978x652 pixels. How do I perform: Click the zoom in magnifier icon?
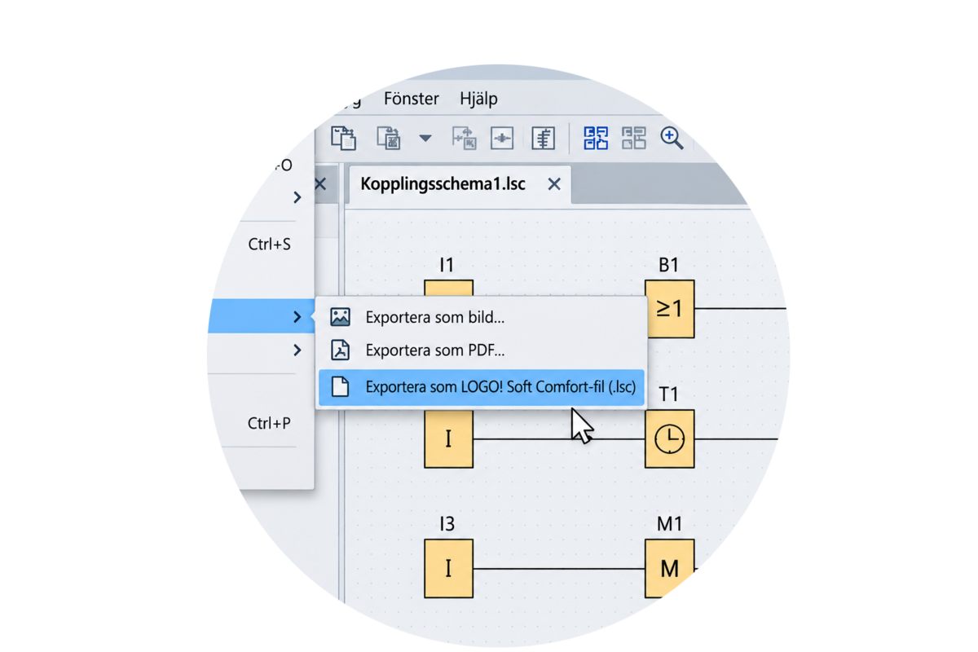click(672, 138)
